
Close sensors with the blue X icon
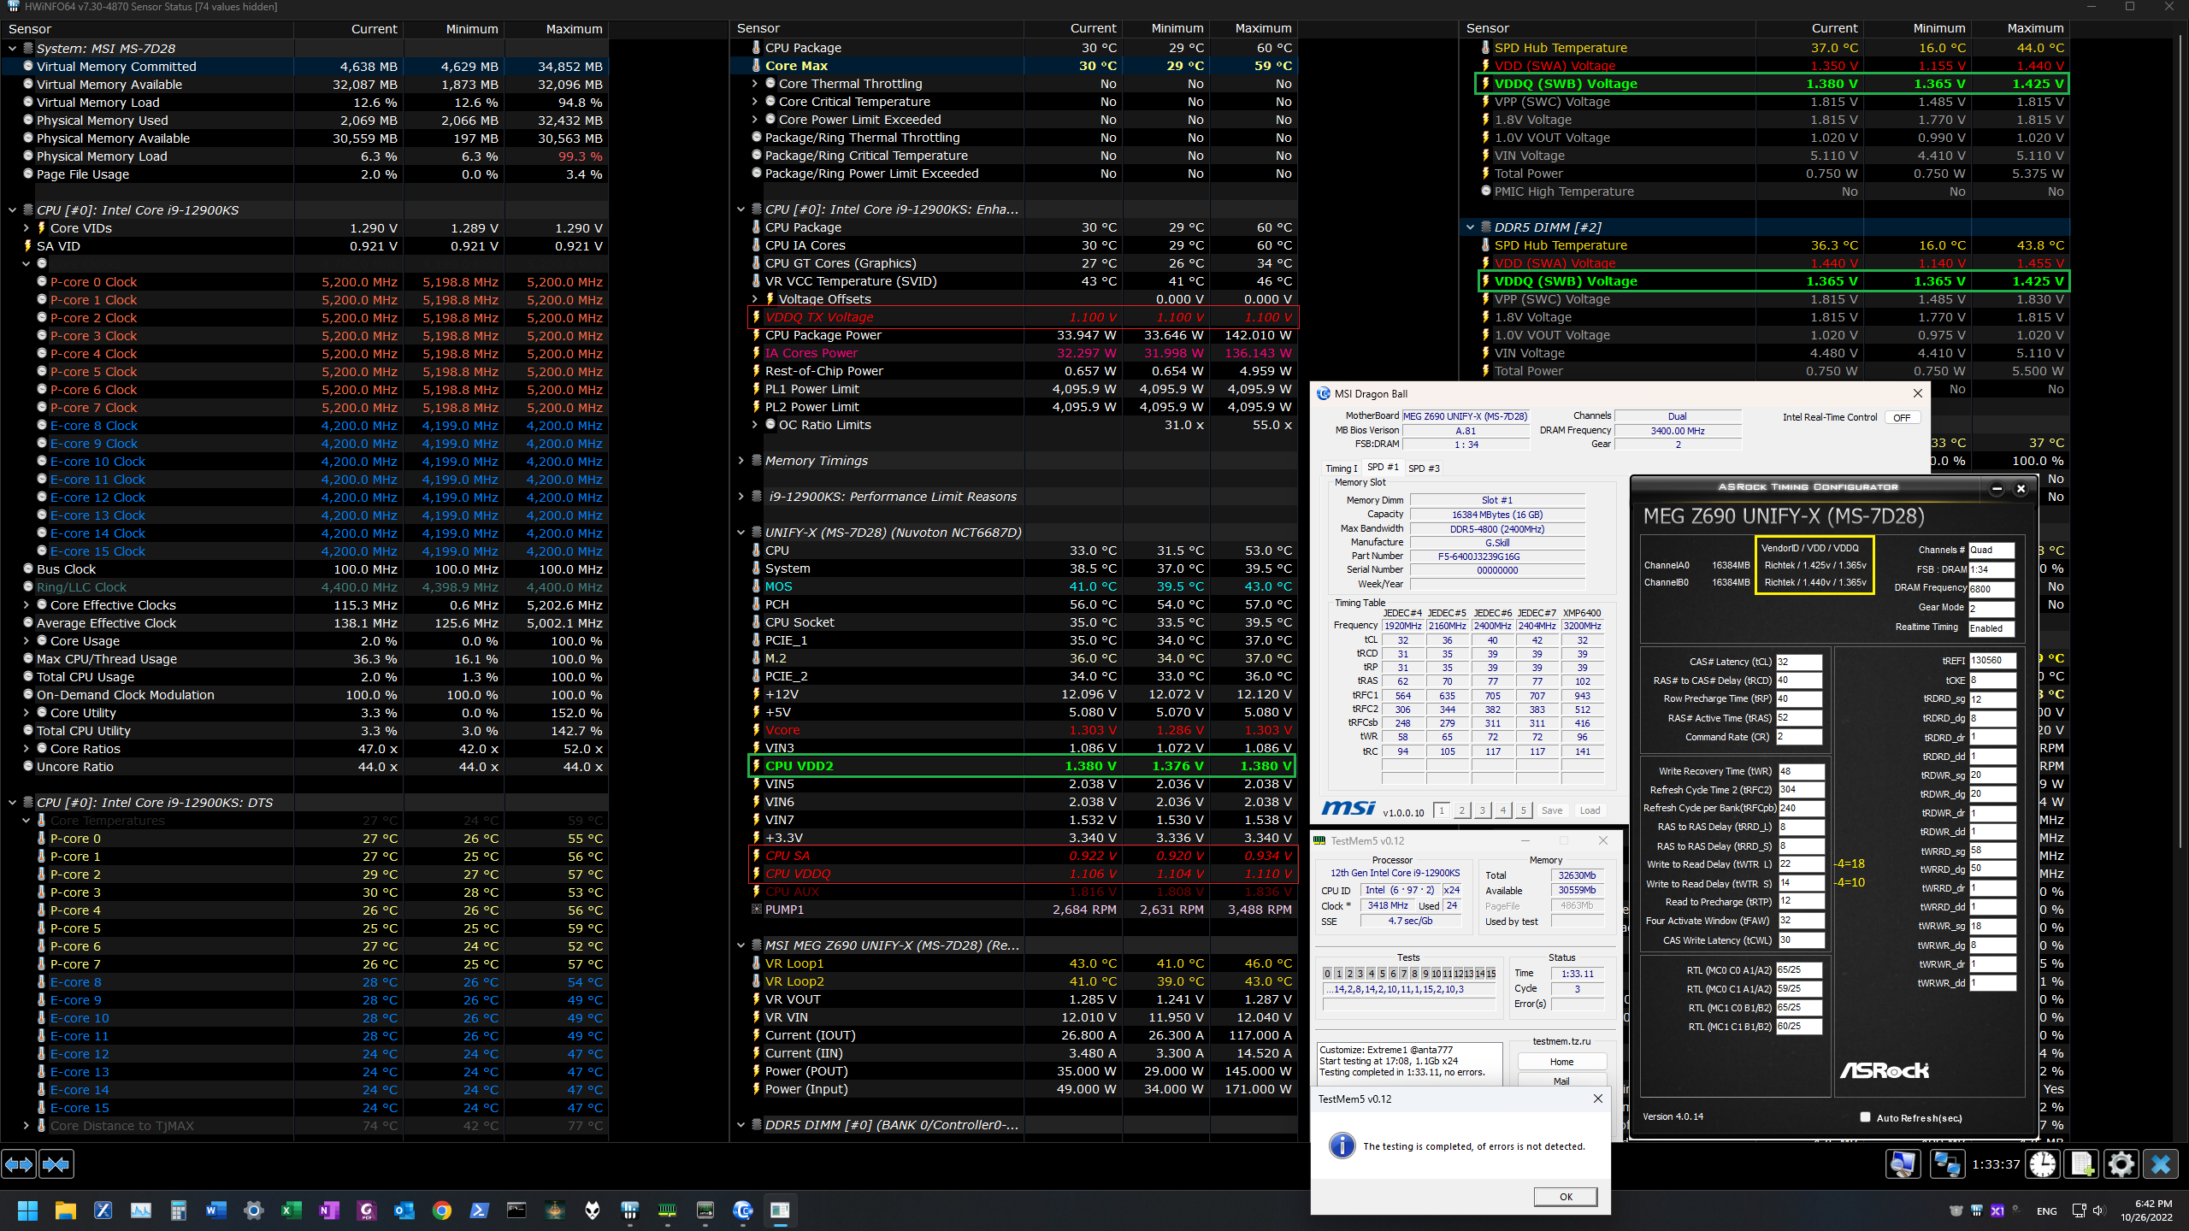tap(2161, 1164)
